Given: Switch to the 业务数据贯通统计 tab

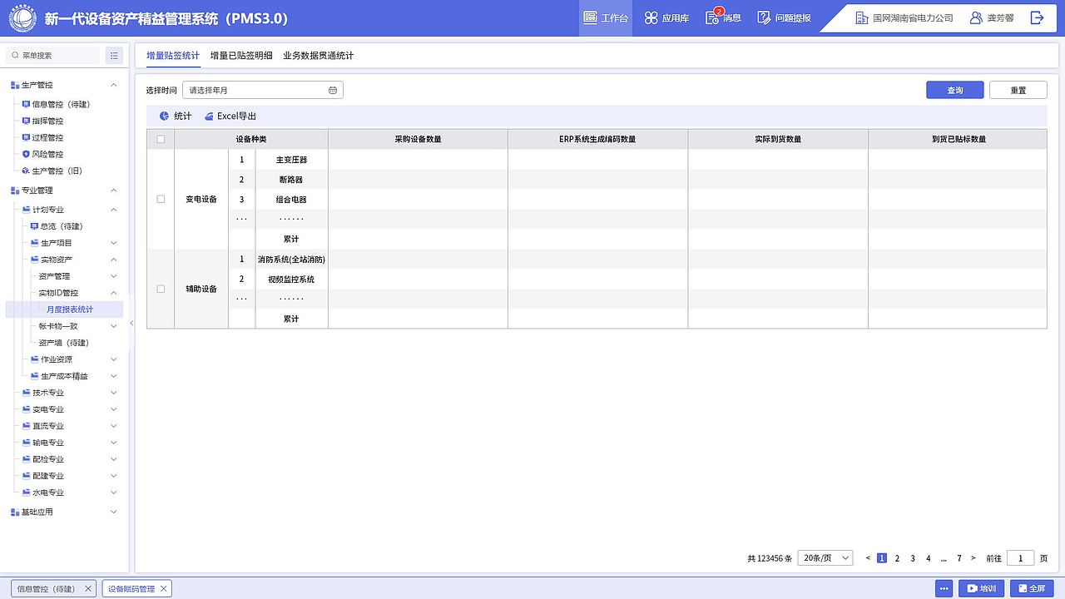Looking at the screenshot, I should tap(319, 56).
